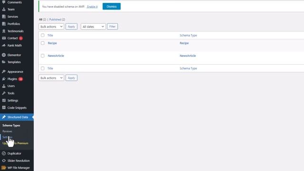304x171 pixels.
Task: Click the Appearance brush icon
Action: click(4, 72)
